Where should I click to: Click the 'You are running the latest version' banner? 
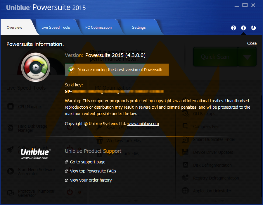pyautogui.click(x=117, y=70)
